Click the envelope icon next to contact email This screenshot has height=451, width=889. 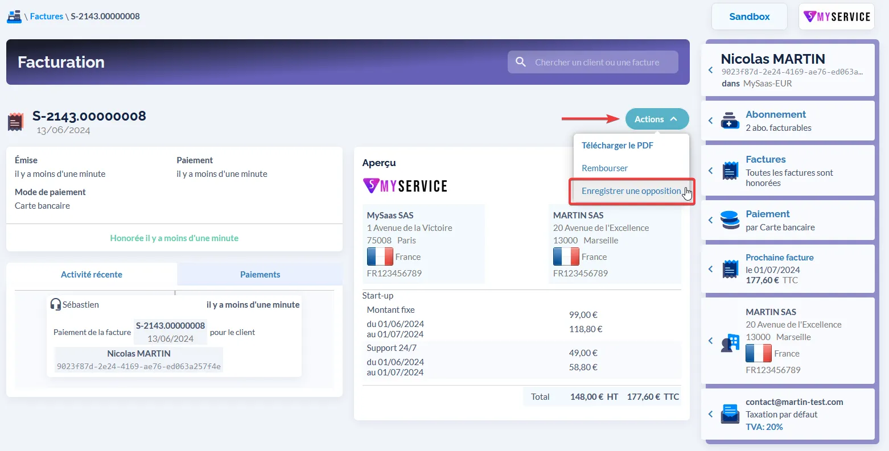[x=730, y=414]
